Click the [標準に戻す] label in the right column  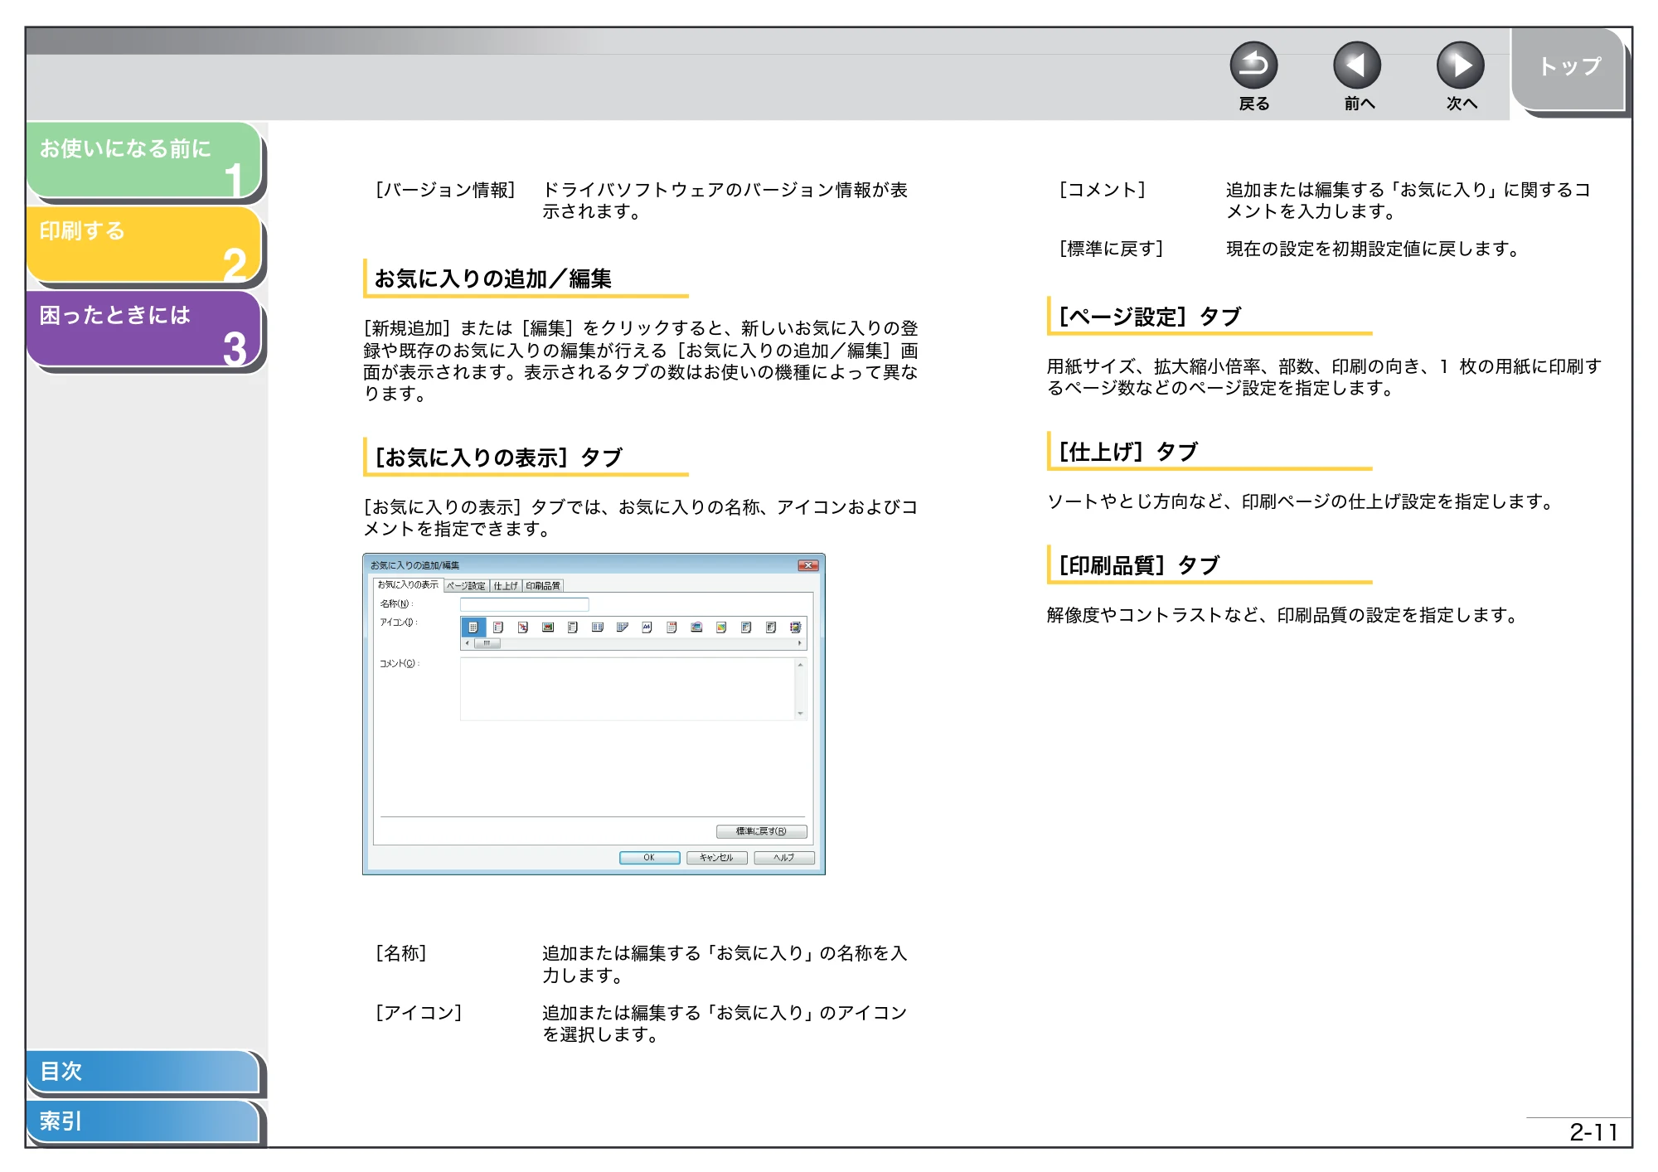[x=1112, y=249]
